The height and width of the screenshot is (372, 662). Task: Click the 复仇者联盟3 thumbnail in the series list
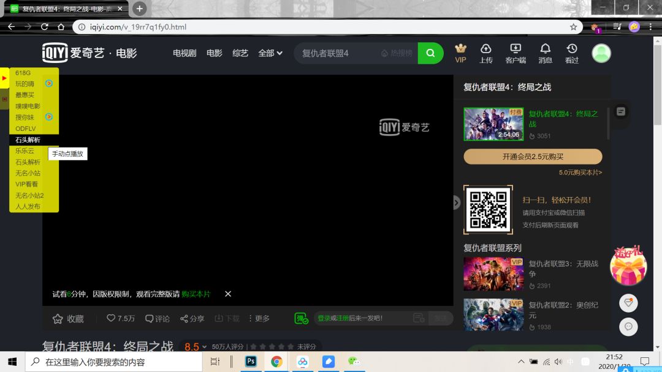pos(493,273)
